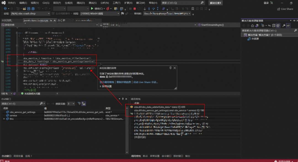Click the Switch Views icon in Solution Explorer
The width and height of the screenshot is (298, 162).
tap(257, 25)
